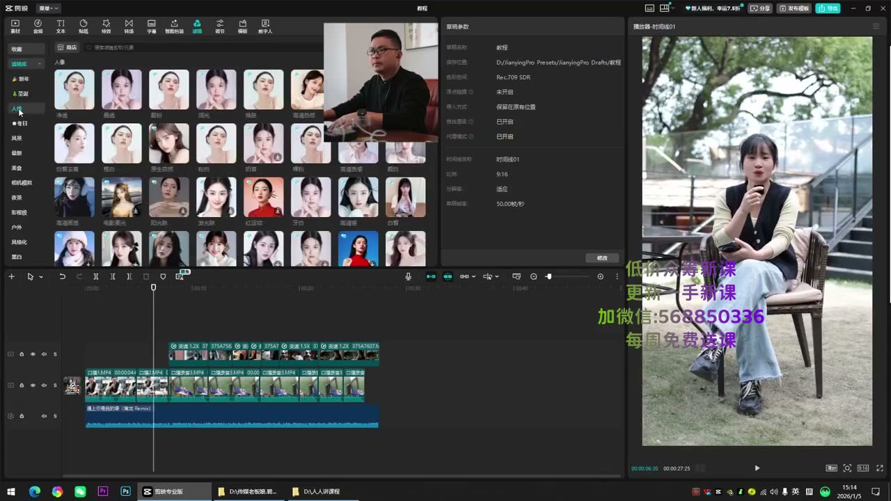Play the preview in the player

[x=757, y=468]
